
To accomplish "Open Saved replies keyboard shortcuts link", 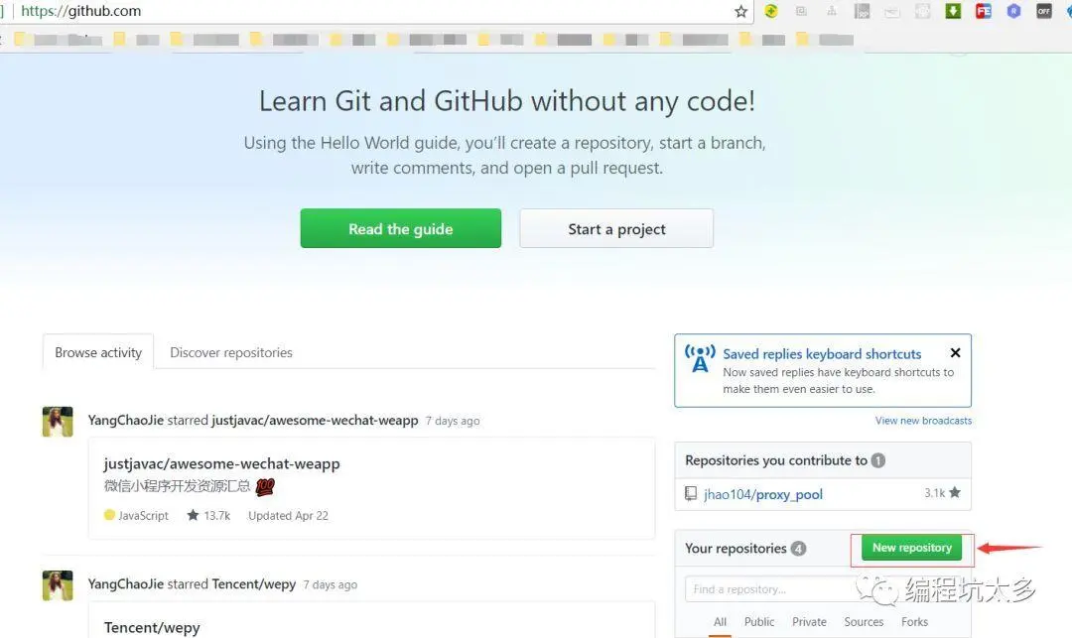I will pos(822,354).
